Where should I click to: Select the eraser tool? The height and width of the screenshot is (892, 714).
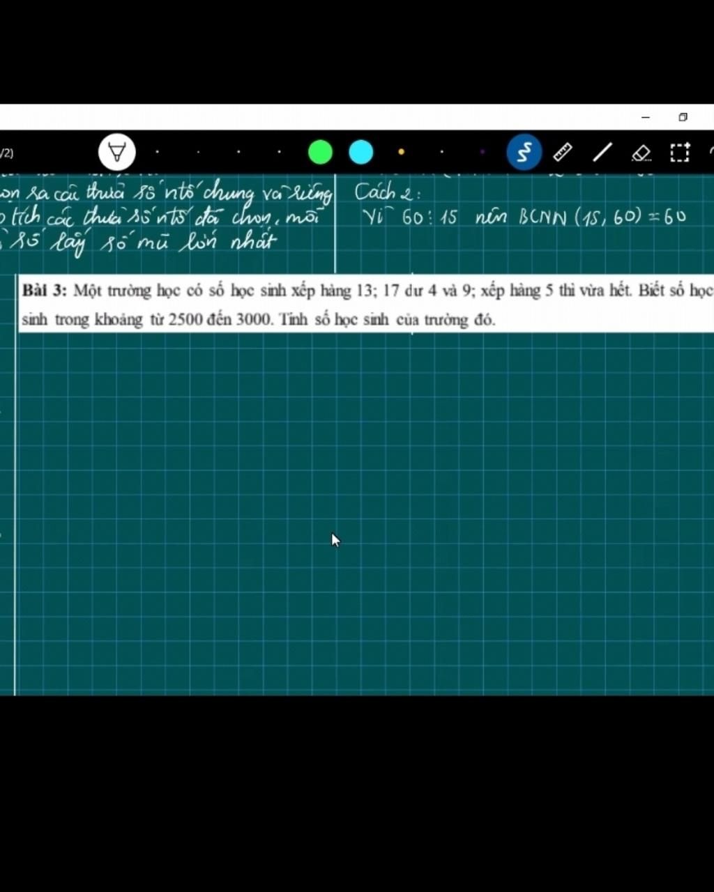point(641,153)
